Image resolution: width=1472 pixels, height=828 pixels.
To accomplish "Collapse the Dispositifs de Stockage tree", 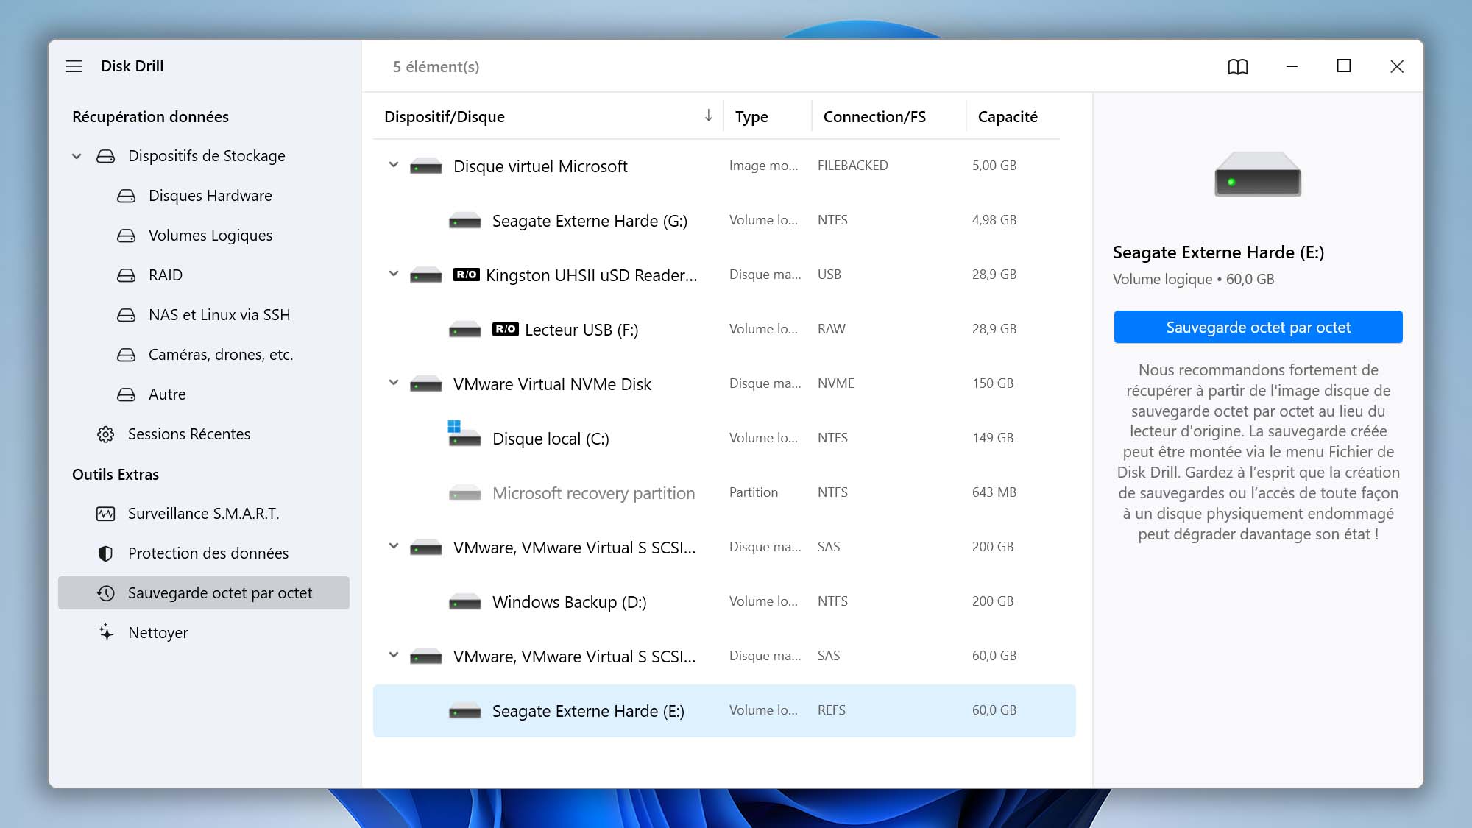I will click(77, 156).
